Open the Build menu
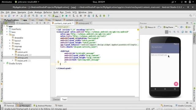 pos(56,12)
